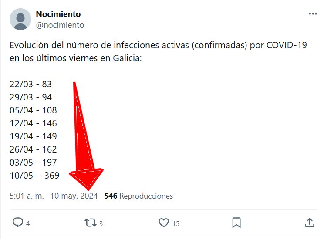Click the repost count number 3
Screen dimensions: 324x239
click(101, 224)
